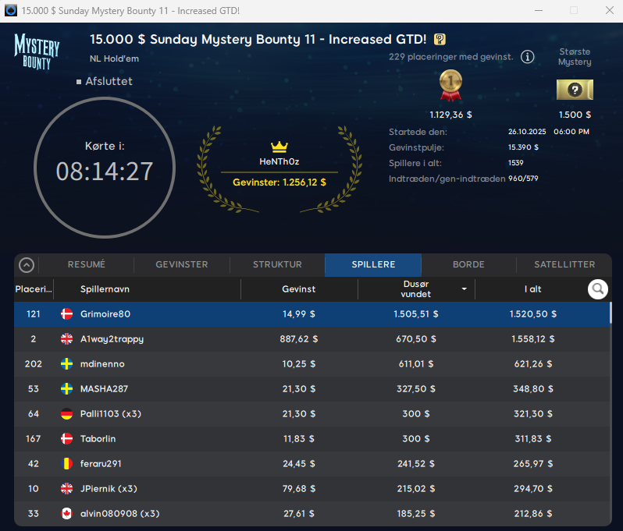The image size is (623, 531).
Task: Click the info icon beside placeringer med gevinst
Action: tap(528, 57)
